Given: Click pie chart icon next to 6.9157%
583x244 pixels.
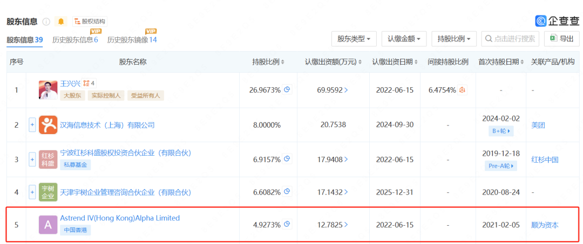Looking at the screenshot, I should (x=287, y=159).
